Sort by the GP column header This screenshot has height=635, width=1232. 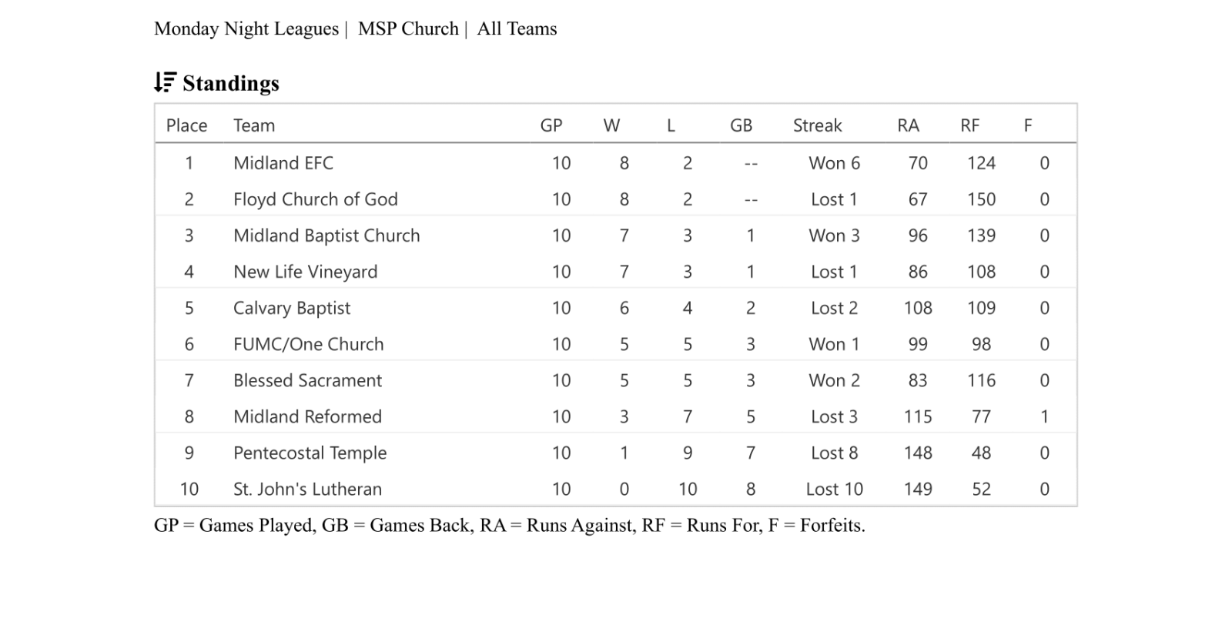(551, 125)
